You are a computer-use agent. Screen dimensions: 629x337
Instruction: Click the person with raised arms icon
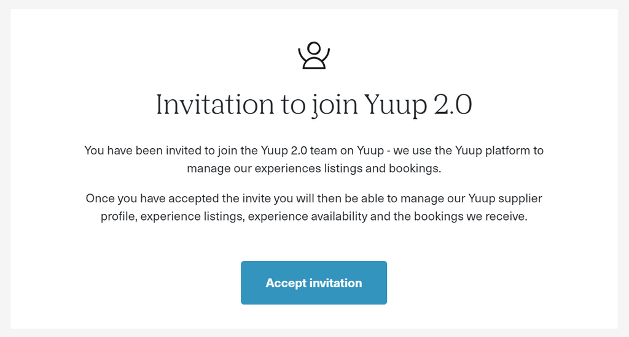pos(314,56)
